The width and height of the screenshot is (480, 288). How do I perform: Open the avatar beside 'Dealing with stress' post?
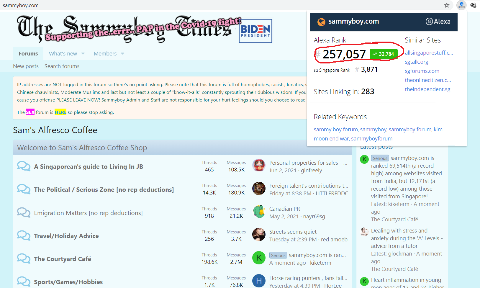coord(364,232)
